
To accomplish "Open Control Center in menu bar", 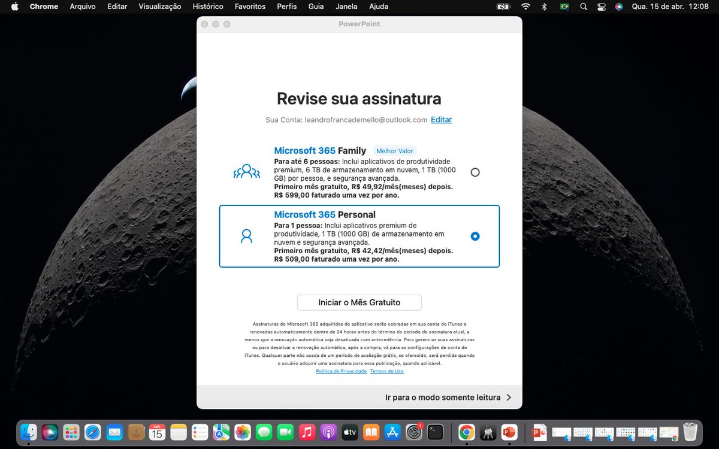I will [602, 7].
